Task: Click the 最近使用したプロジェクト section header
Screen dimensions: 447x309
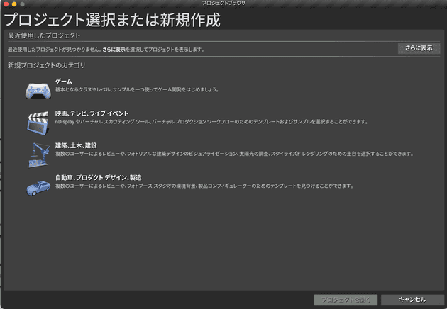Action: [44, 35]
